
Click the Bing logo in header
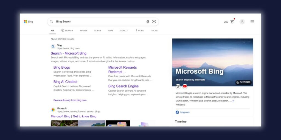pos(28,22)
